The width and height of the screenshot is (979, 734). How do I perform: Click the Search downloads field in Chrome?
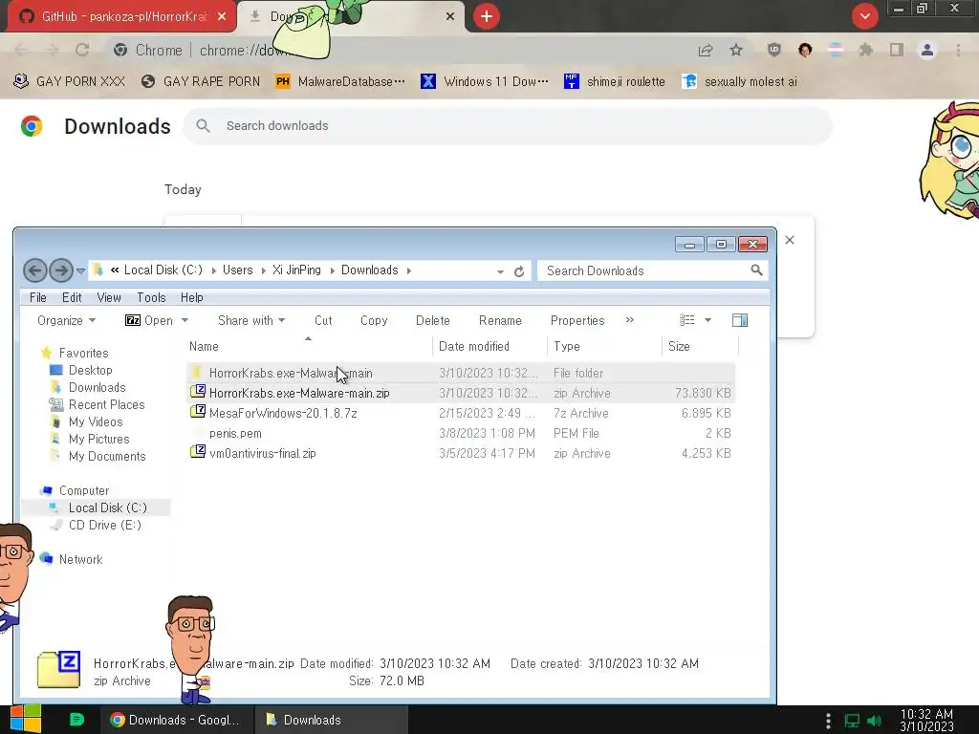coord(509,125)
